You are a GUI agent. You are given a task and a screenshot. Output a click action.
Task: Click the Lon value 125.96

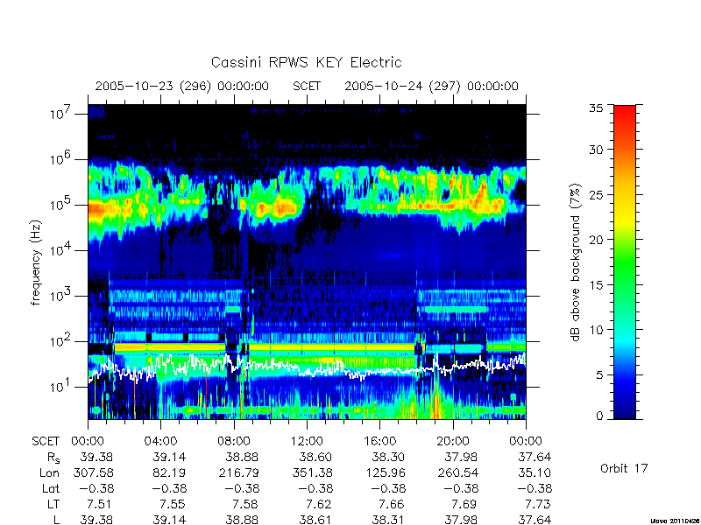coord(385,472)
